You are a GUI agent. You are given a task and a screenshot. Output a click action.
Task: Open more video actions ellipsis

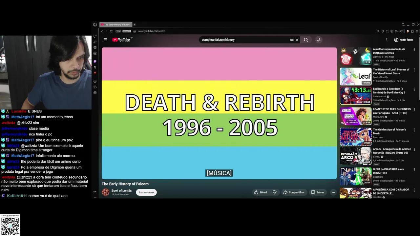333,192
